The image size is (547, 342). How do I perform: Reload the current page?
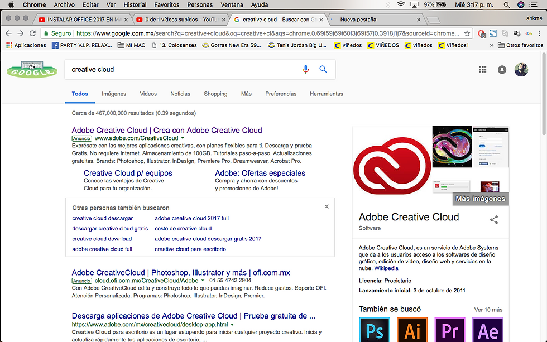pos(32,33)
